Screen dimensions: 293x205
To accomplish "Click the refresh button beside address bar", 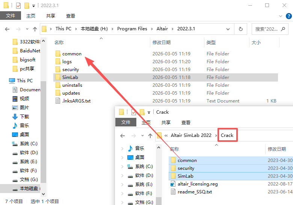I will [240, 29].
